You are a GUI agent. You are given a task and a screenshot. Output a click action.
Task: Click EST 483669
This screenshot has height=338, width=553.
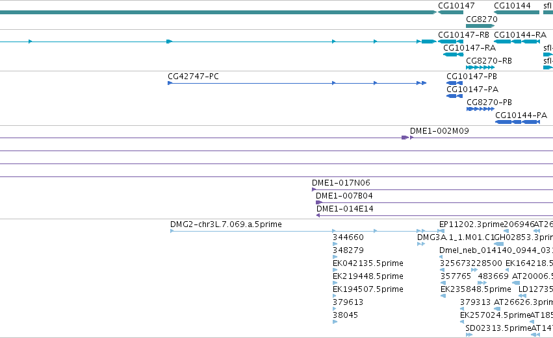coord(493,276)
